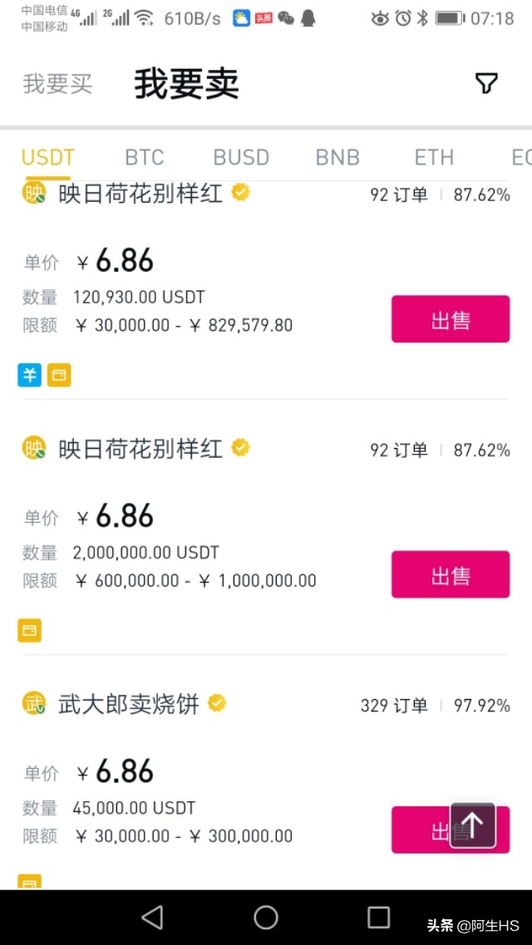Select the BTC currency tab
The image size is (532, 945).
tap(145, 157)
